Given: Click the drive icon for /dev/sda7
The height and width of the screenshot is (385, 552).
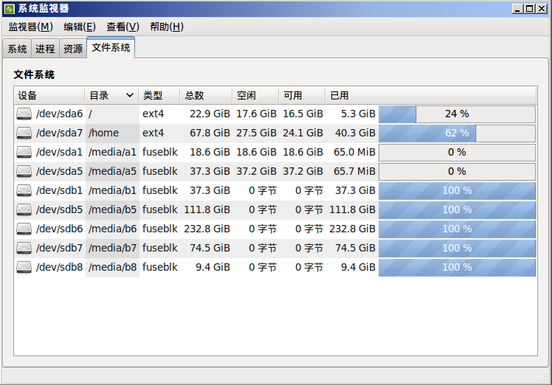Looking at the screenshot, I should (x=24, y=133).
